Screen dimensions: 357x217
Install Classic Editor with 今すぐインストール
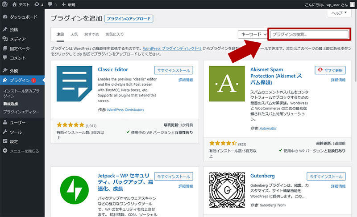[x=174, y=70]
